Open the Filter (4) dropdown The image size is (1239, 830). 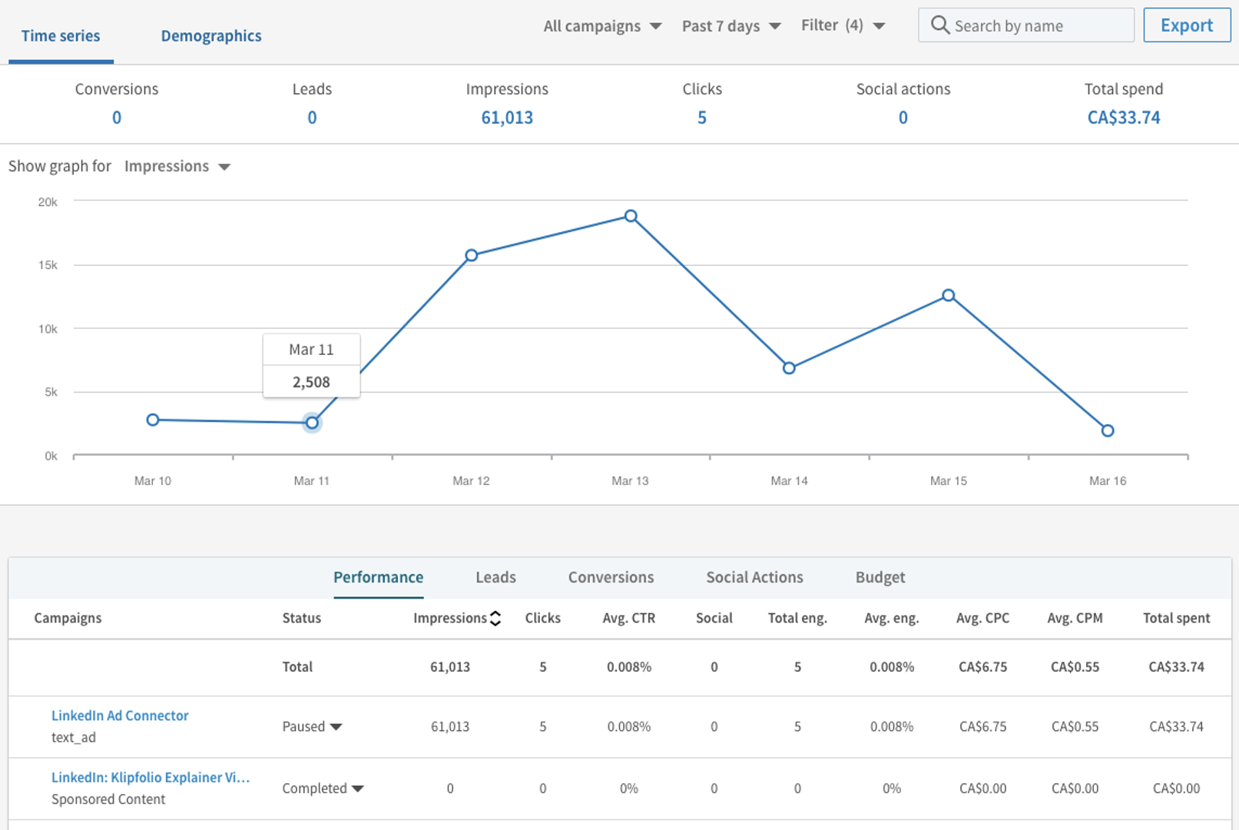click(x=843, y=26)
